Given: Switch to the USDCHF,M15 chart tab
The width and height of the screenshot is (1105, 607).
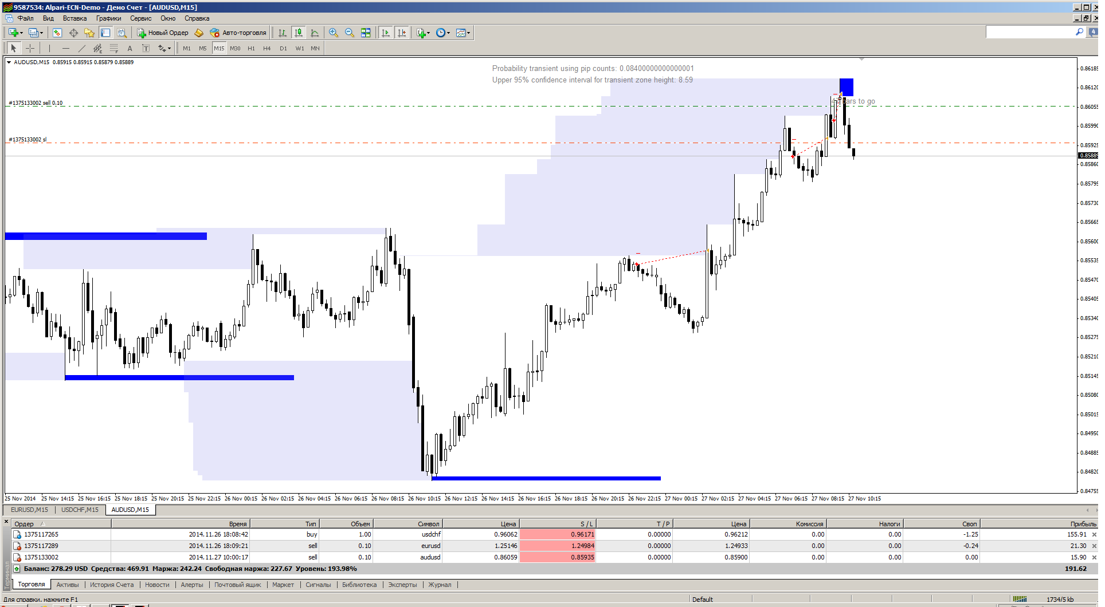Looking at the screenshot, I should pos(80,510).
